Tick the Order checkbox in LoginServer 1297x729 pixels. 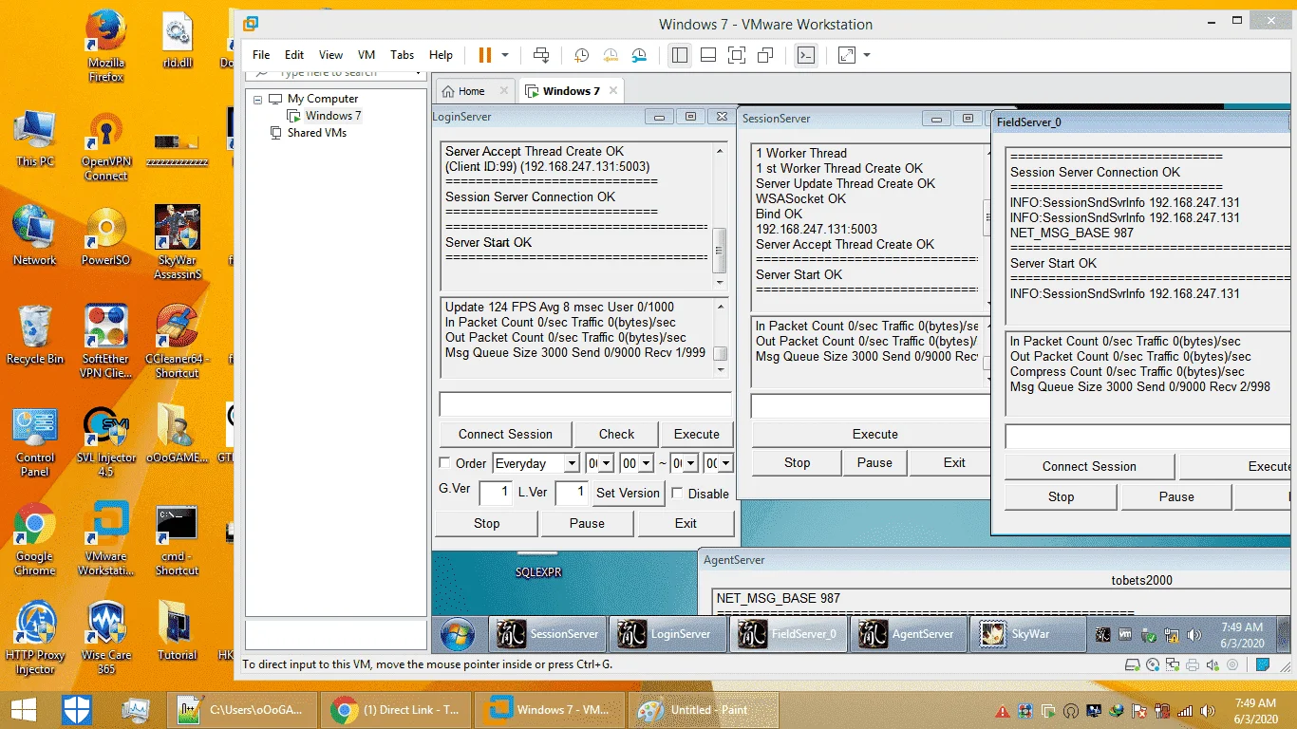(x=444, y=463)
